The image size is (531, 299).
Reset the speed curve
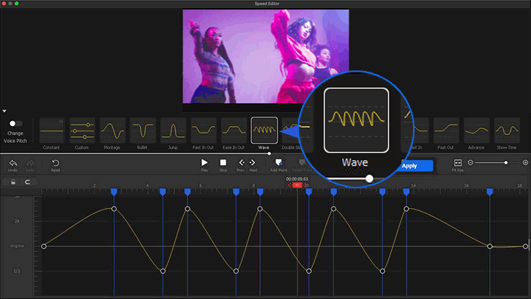[55, 163]
